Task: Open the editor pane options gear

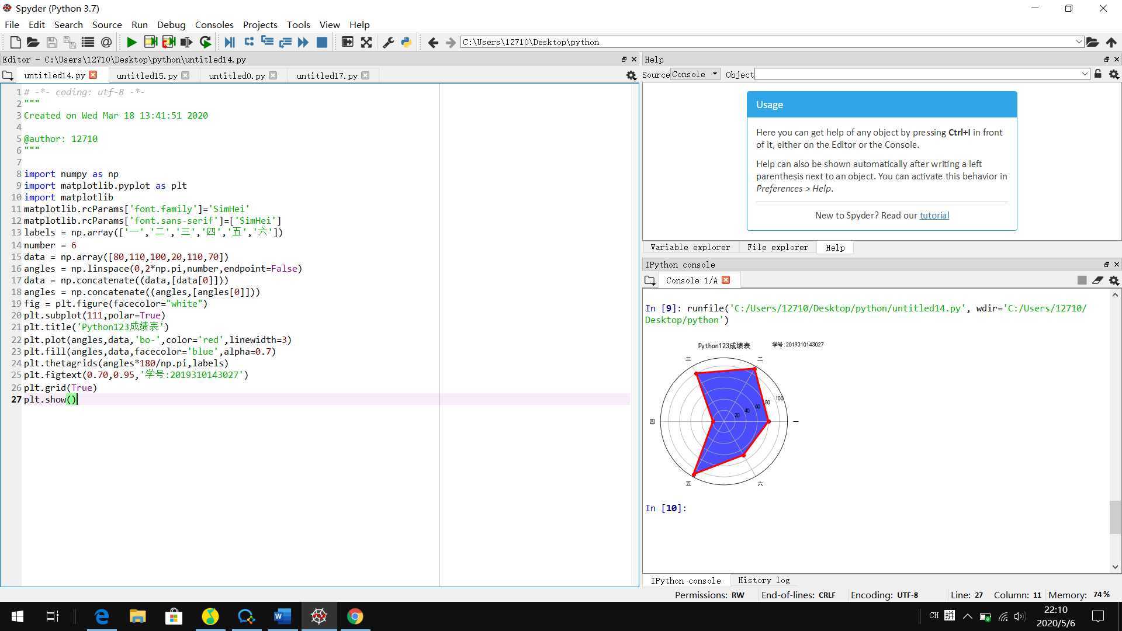Action: [631, 75]
